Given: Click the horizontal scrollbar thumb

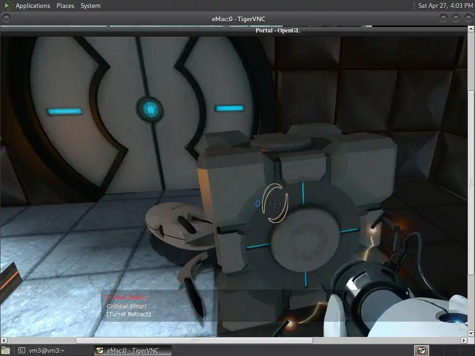Looking at the screenshot, I should pyautogui.click(x=194, y=340).
